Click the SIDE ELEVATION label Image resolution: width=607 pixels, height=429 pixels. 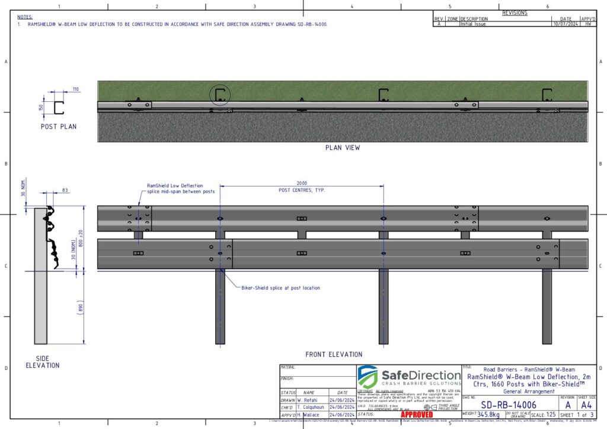[42, 362]
